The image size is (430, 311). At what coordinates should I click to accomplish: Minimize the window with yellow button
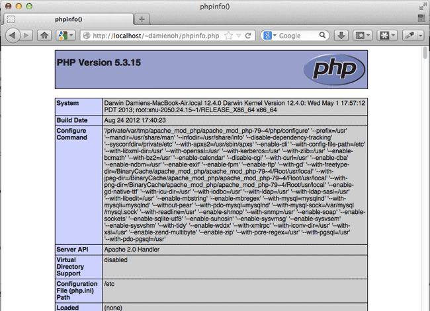[x=19, y=6]
